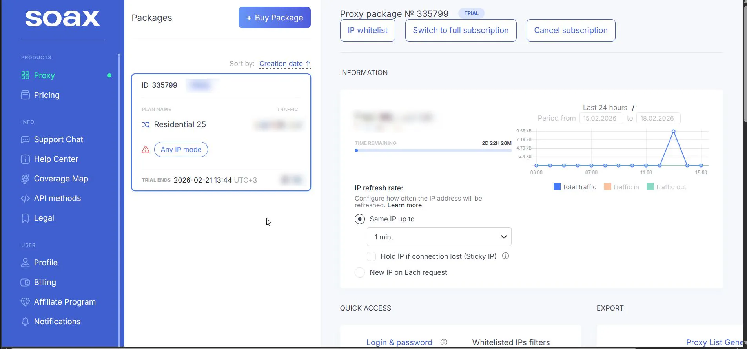747x349 pixels.
Task: Click the Help Center info icon
Action: click(x=25, y=159)
